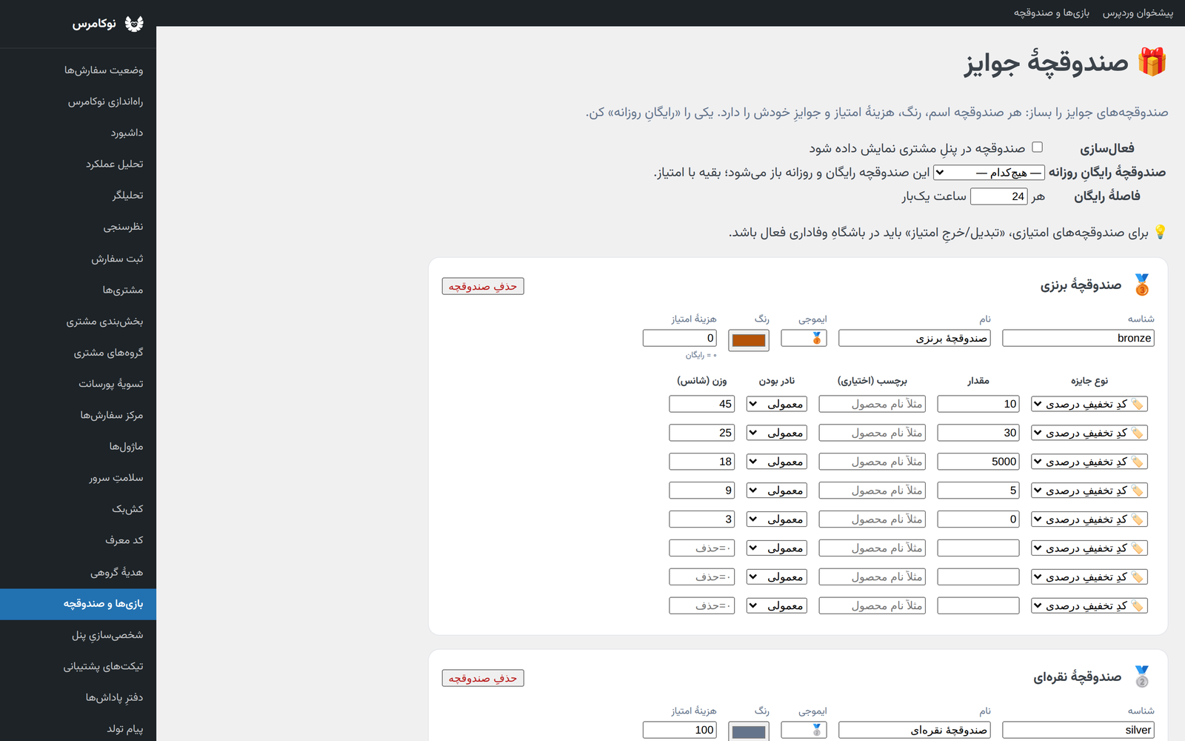
Task: Open وضعیت سفارش‌ها in the sidebar
Action: click(x=78, y=70)
